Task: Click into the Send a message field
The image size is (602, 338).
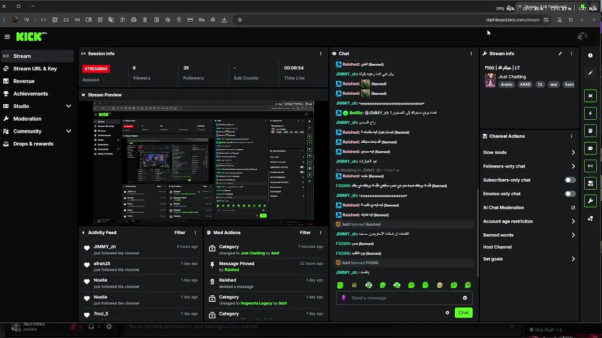Action: coord(404,298)
